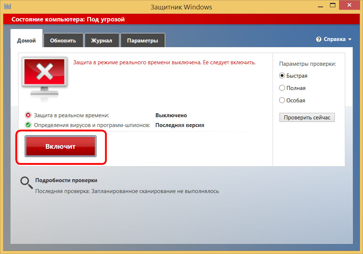Start scan with Проверить сейчас button
This screenshot has height=254, width=363.
click(307, 118)
